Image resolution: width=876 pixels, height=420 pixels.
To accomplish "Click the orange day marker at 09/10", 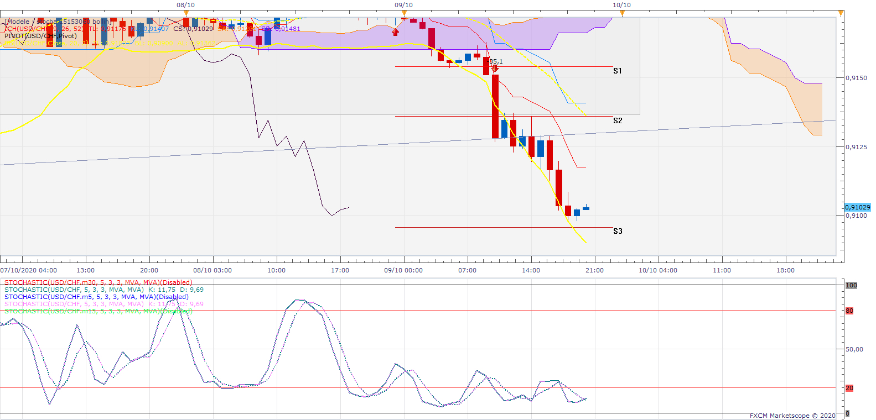I will pyautogui.click(x=404, y=13).
